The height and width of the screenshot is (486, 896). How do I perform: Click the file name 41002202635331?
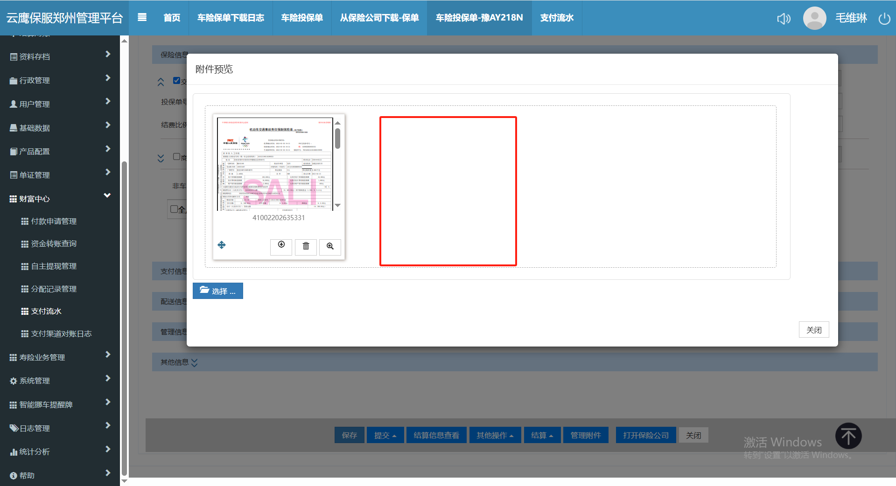[x=279, y=218]
